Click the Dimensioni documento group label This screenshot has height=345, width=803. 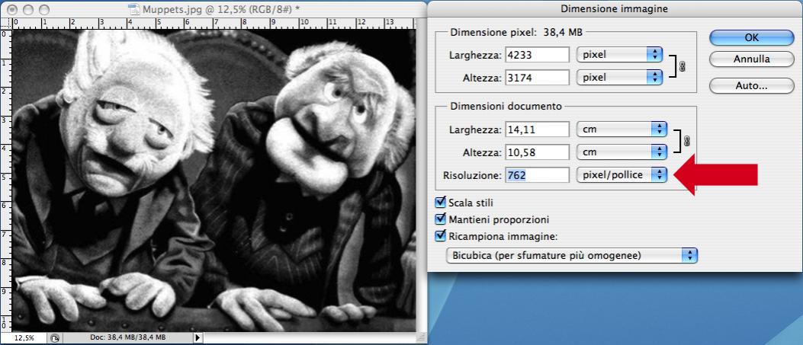[x=506, y=107]
